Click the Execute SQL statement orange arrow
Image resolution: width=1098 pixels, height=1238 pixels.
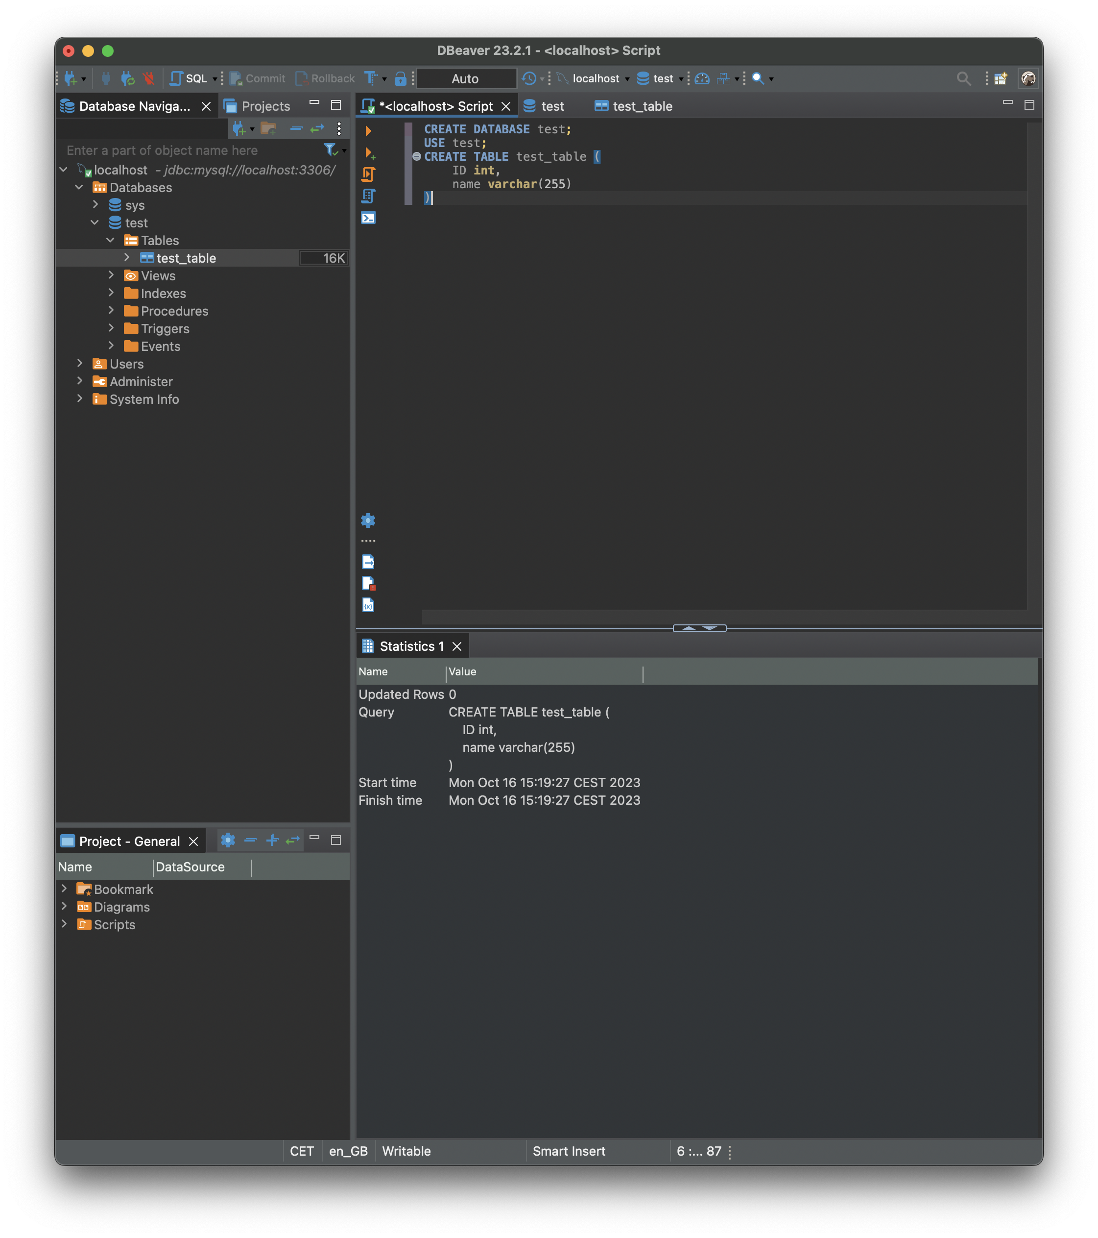(x=368, y=130)
